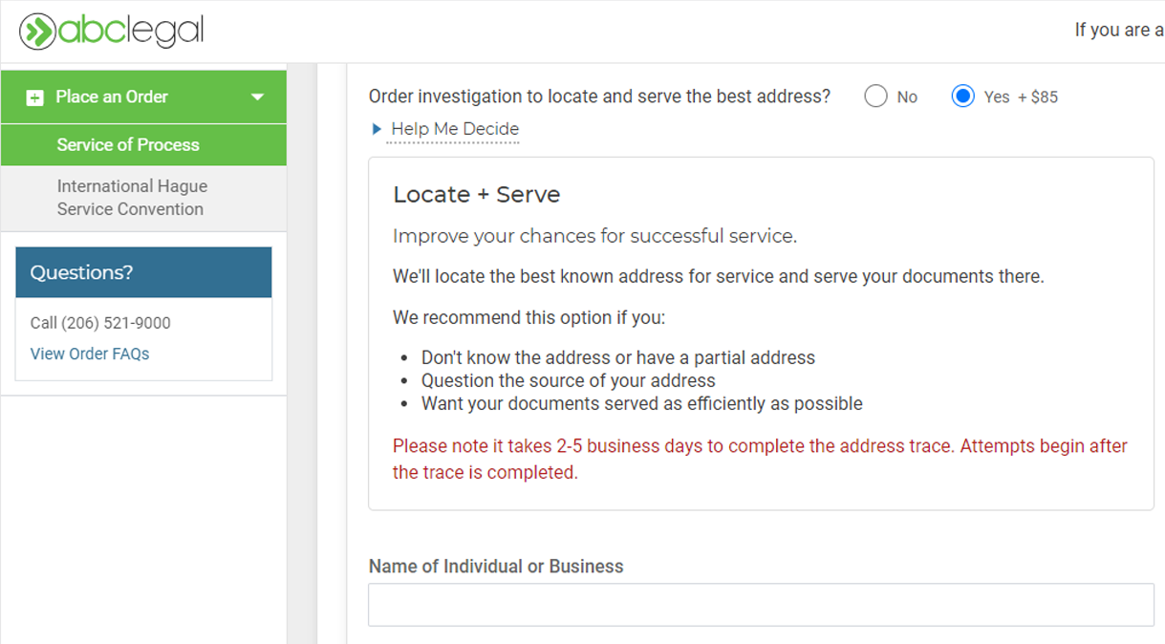Open the Place an Order menu

click(x=112, y=97)
